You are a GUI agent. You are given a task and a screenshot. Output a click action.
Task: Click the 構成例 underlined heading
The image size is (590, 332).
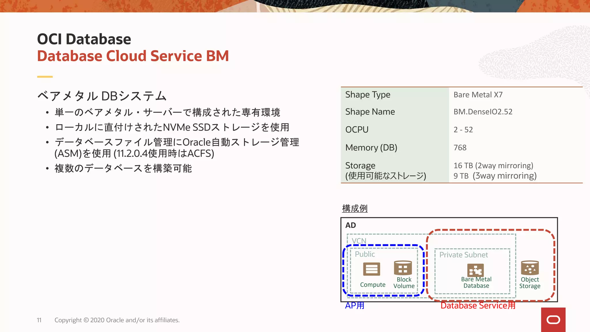point(355,208)
